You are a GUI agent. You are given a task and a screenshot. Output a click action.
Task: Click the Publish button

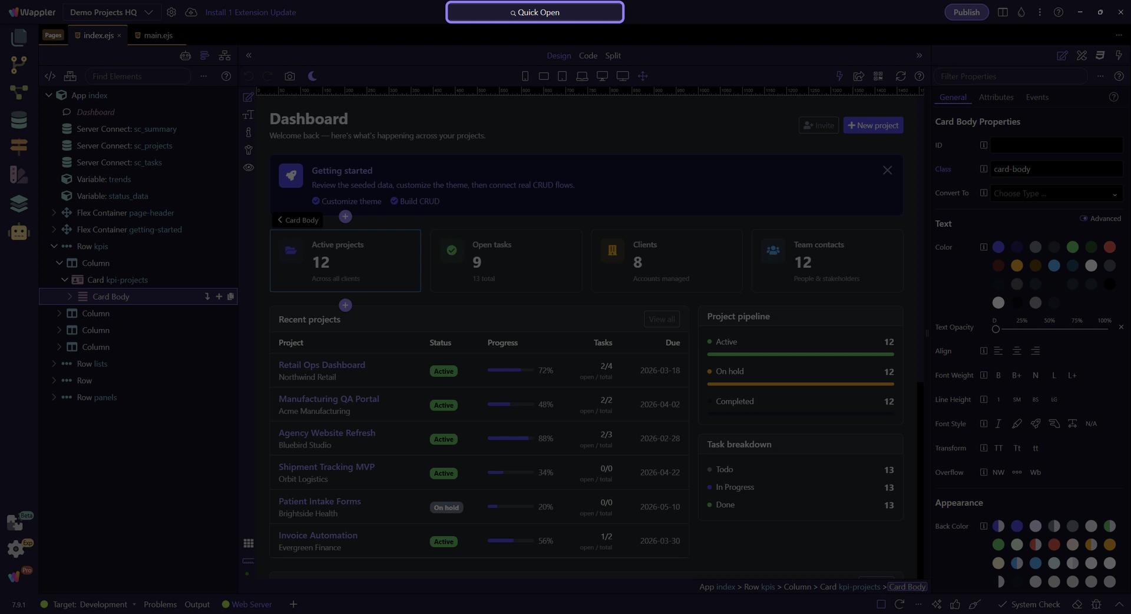(966, 12)
